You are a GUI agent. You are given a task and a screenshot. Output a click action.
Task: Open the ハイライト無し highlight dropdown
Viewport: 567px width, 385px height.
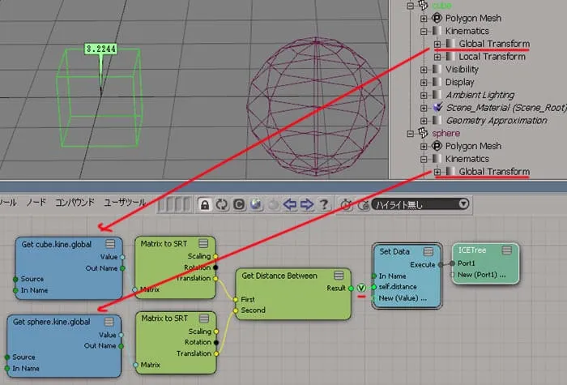[x=420, y=204]
